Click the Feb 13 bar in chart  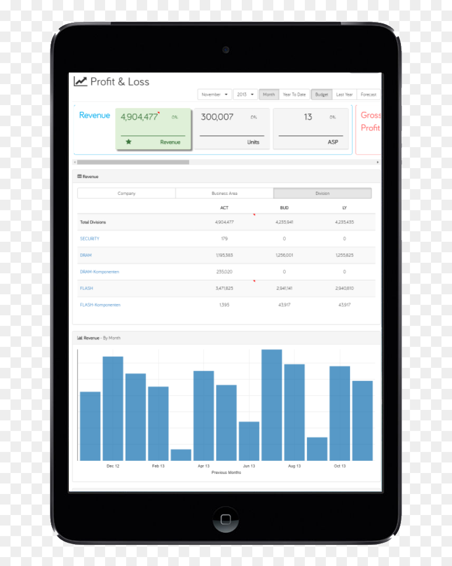coord(158,424)
